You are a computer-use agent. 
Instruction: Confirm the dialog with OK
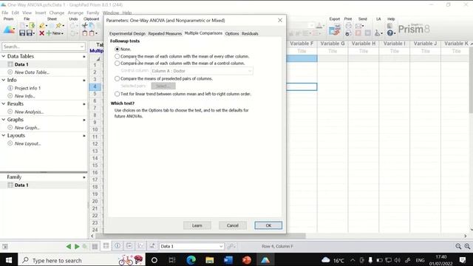click(x=268, y=225)
